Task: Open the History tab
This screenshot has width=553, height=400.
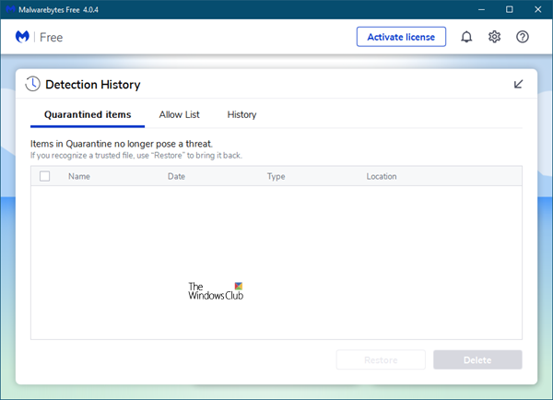Action: tap(241, 114)
